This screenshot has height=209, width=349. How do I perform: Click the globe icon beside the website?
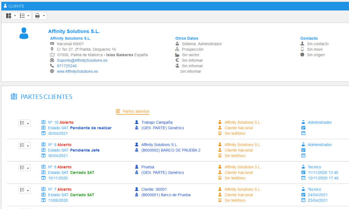pyautogui.click(x=52, y=71)
